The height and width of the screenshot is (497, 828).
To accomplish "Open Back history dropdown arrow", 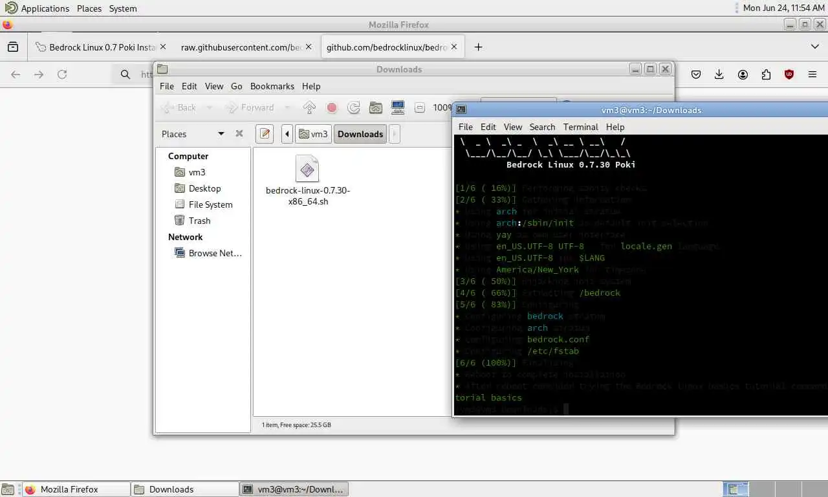I will pyautogui.click(x=209, y=107).
